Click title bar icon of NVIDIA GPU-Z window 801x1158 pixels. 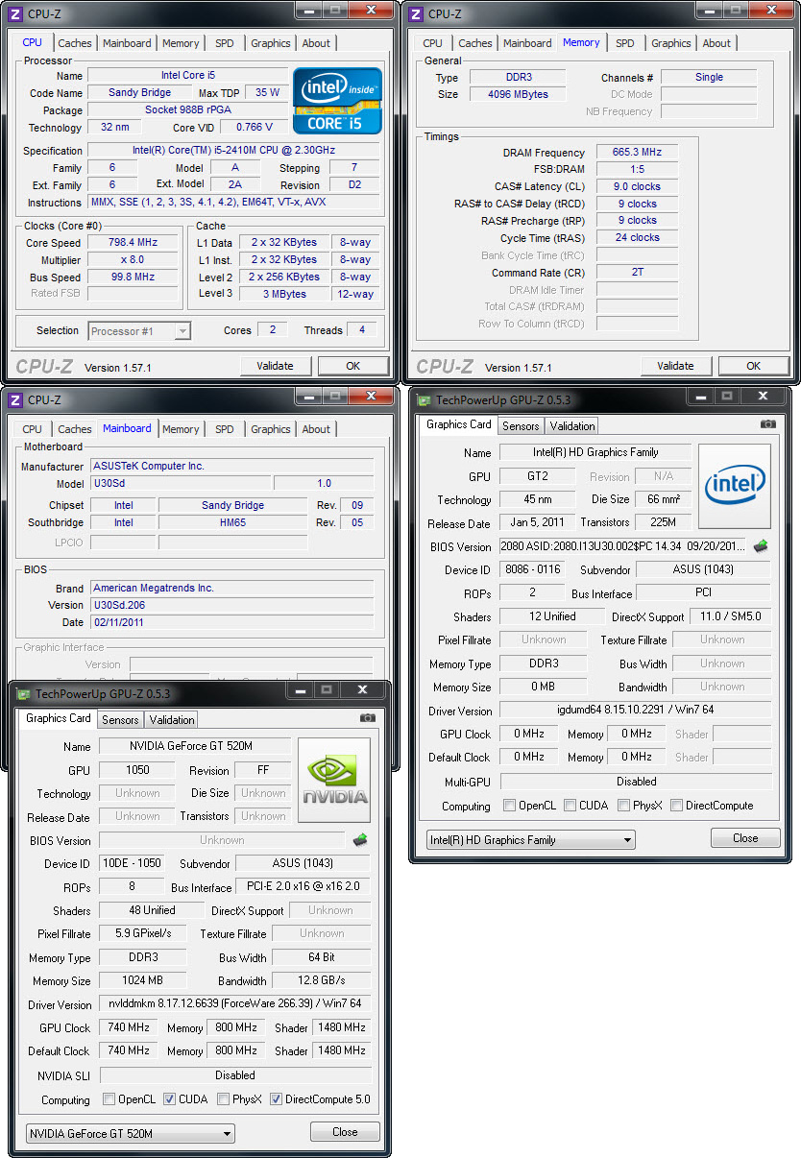tap(23, 693)
